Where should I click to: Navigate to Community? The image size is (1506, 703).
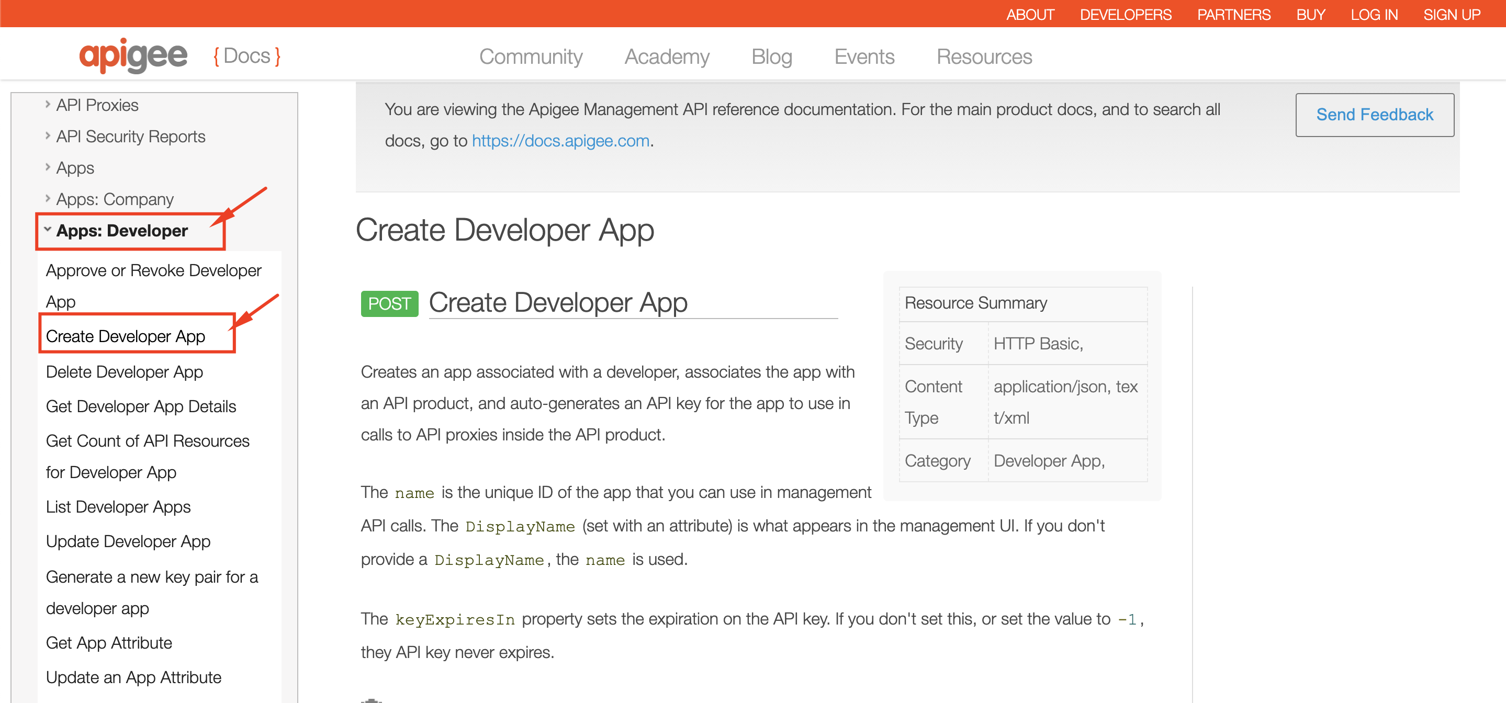[x=531, y=56]
